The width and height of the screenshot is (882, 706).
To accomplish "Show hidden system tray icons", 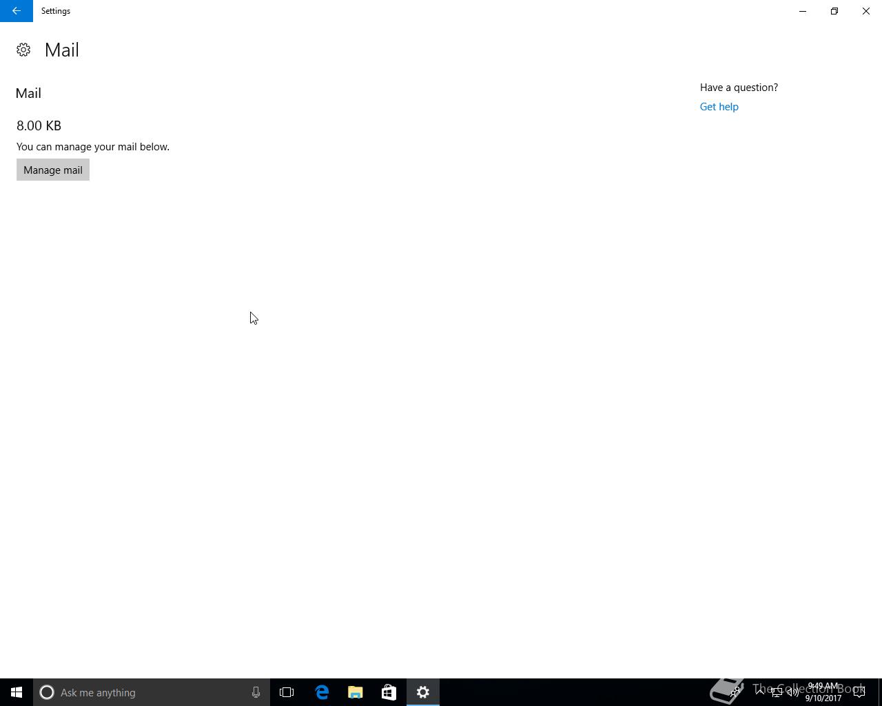I will [x=760, y=692].
